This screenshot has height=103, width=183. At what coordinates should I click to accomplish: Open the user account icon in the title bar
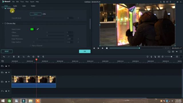click(x=161, y=2)
